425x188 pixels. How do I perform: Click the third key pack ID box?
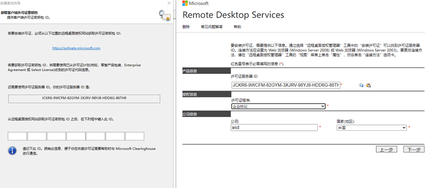(x=57, y=136)
